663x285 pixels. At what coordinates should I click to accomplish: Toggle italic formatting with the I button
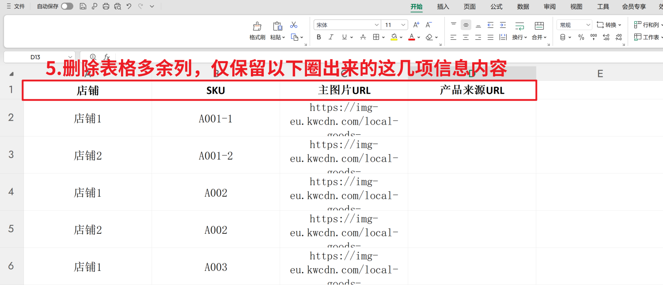331,38
